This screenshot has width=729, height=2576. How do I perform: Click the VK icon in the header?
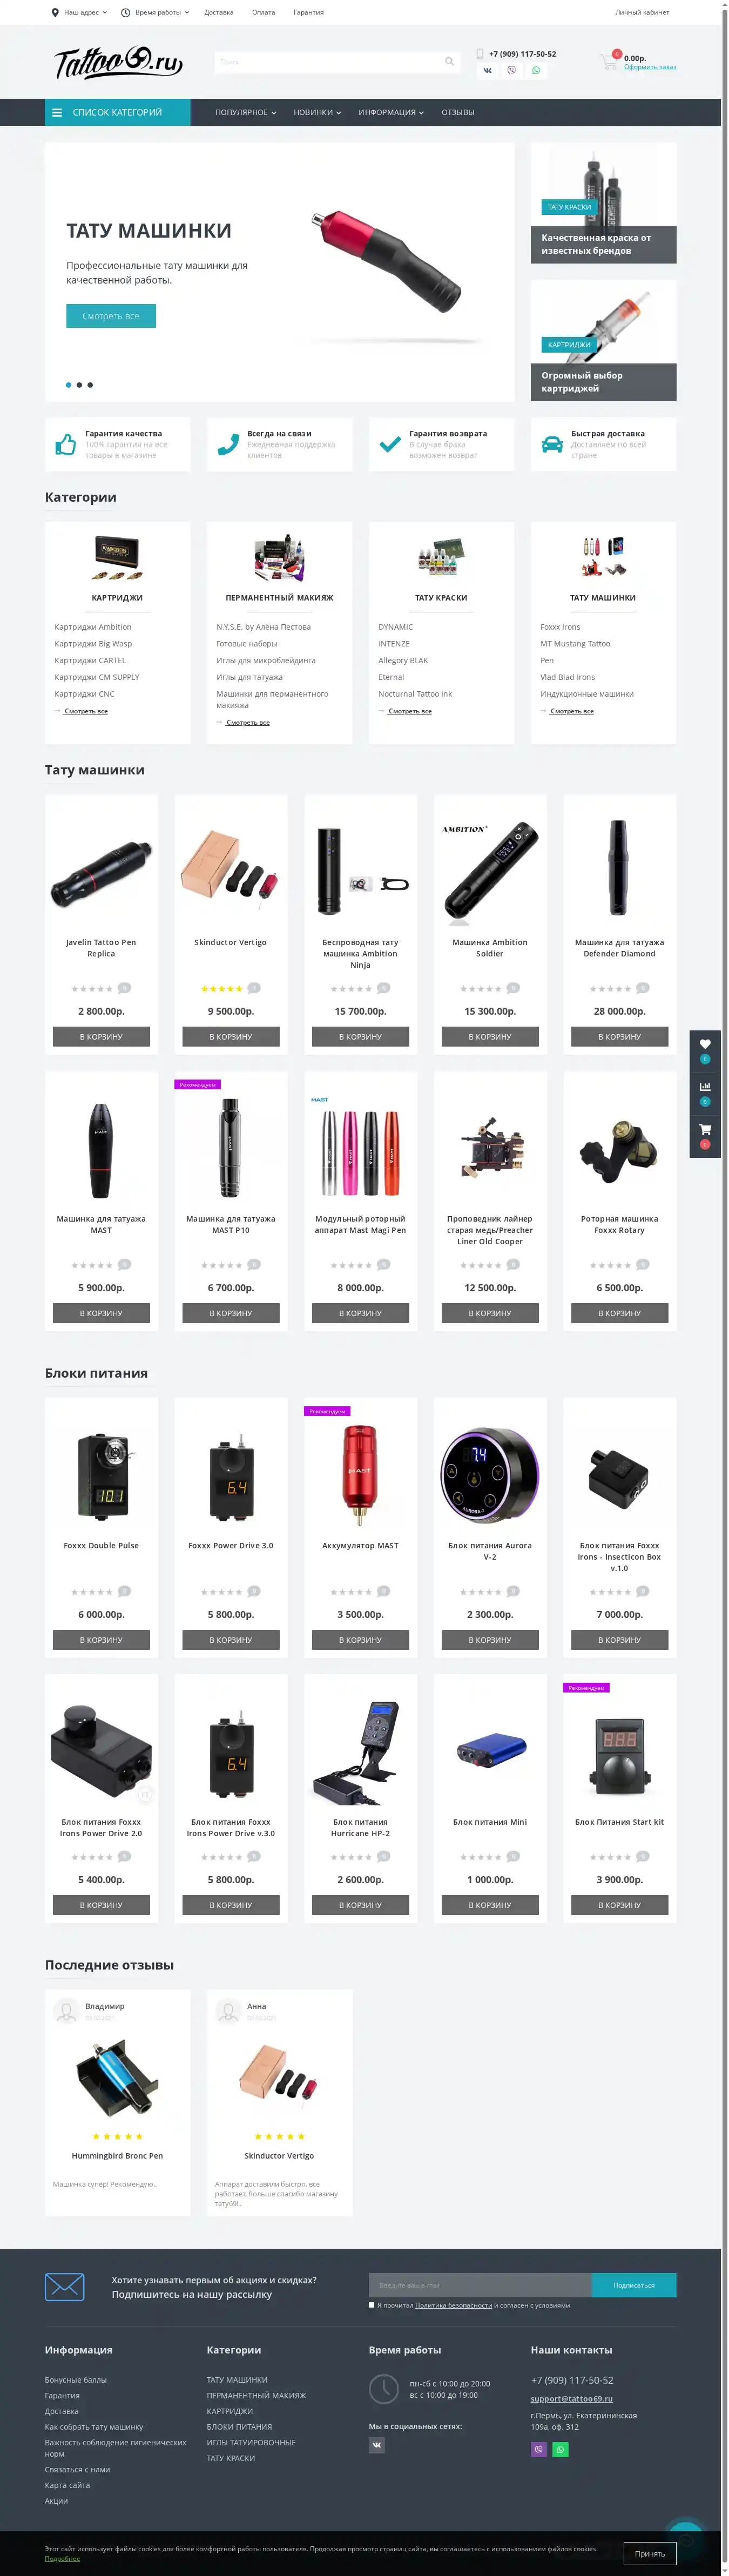click(x=487, y=70)
